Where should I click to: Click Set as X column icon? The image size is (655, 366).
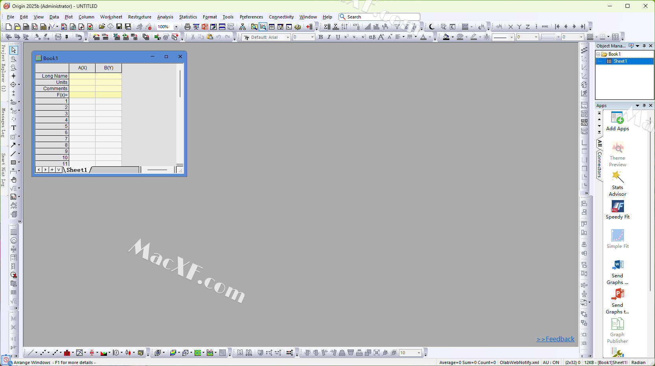click(511, 27)
